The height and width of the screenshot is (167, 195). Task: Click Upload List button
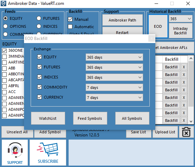pos(165,132)
